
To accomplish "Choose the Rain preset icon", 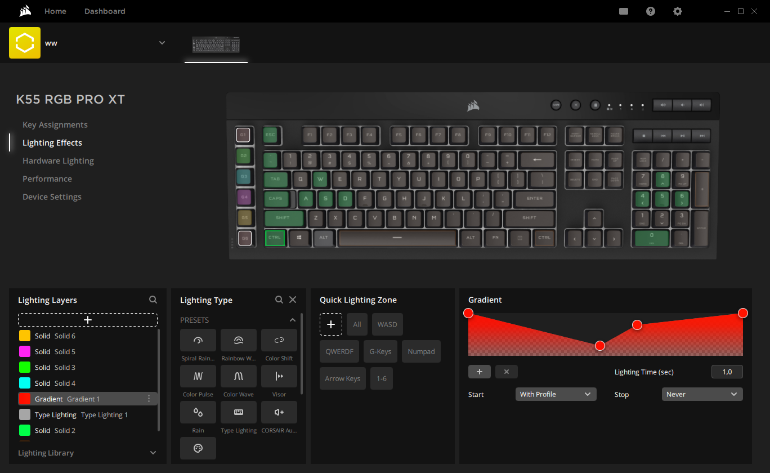I will (198, 412).
